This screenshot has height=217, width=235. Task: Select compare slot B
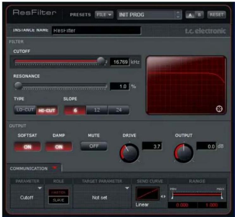point(199,15)
